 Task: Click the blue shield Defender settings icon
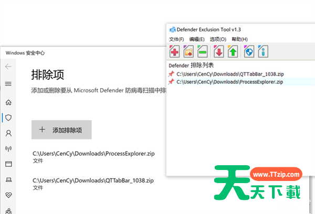pyautogui.click(x=249, y=51)
